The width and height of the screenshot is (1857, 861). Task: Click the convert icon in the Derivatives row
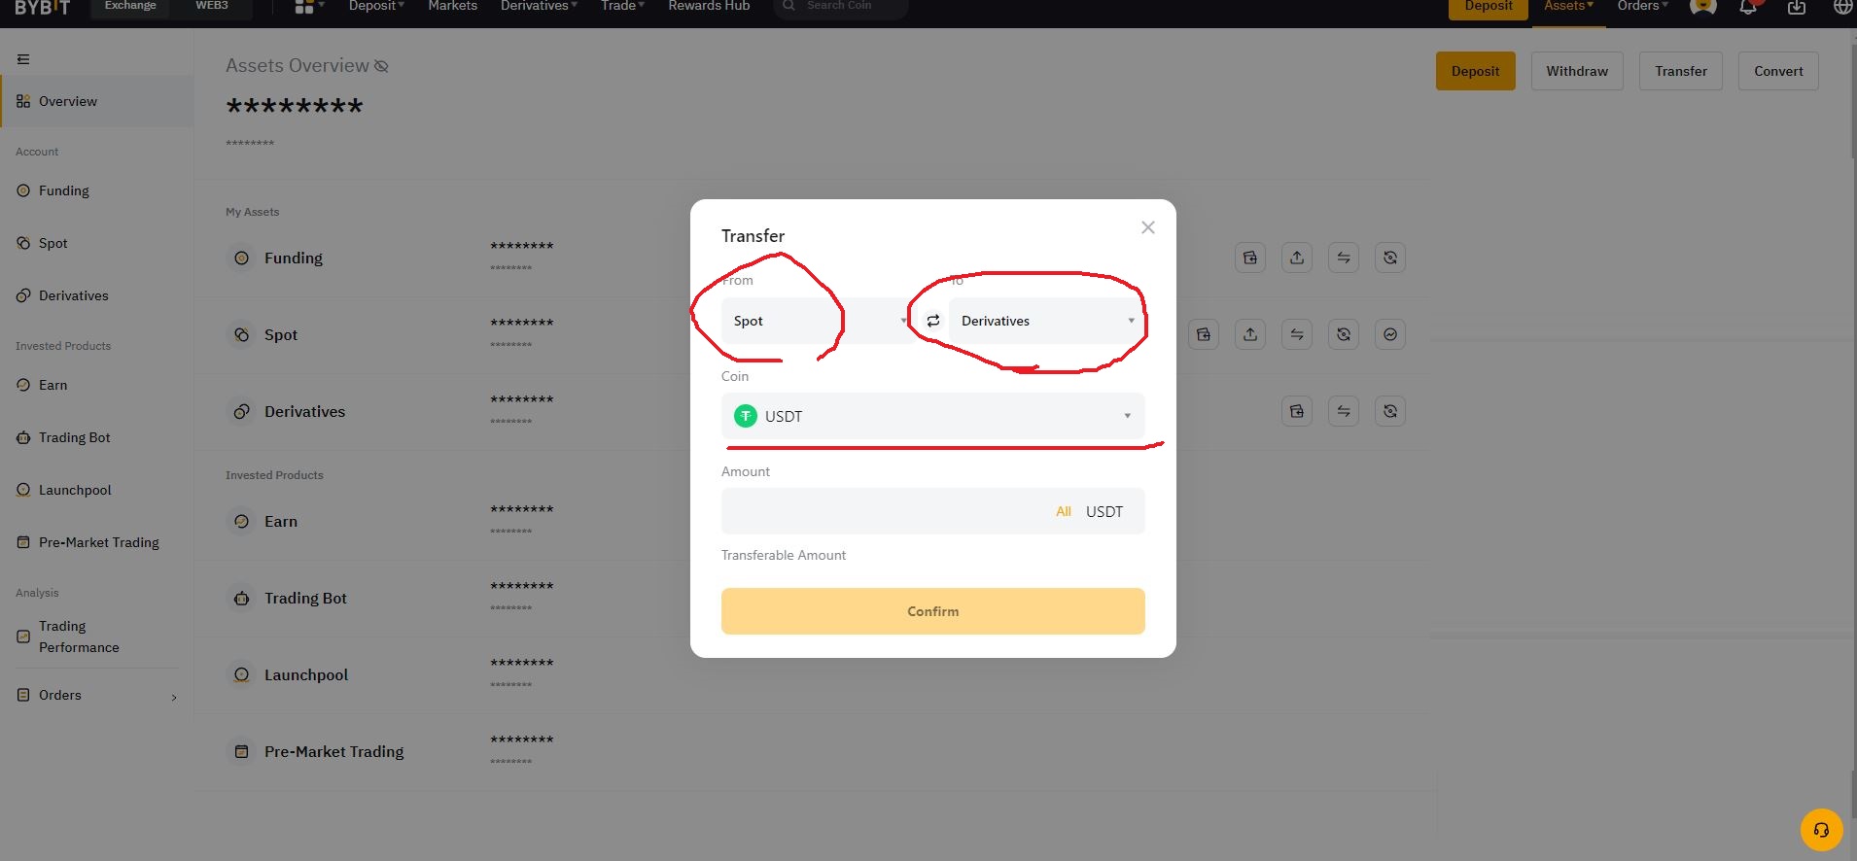[x=1390, y=411]
